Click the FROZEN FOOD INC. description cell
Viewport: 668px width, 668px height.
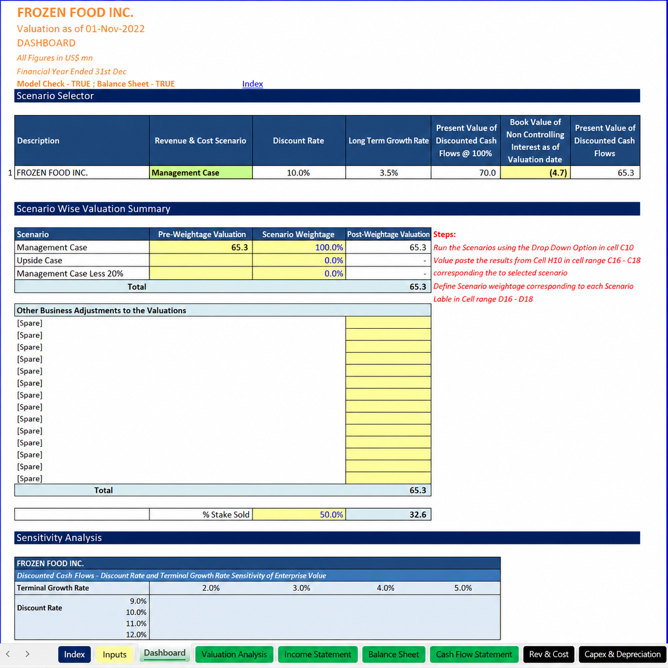[82, 173]
